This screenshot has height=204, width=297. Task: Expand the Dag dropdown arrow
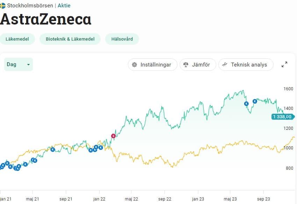coord(28,65)
